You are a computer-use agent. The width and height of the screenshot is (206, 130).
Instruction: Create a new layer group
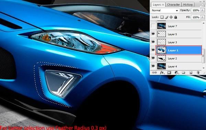tap(183, 73)
